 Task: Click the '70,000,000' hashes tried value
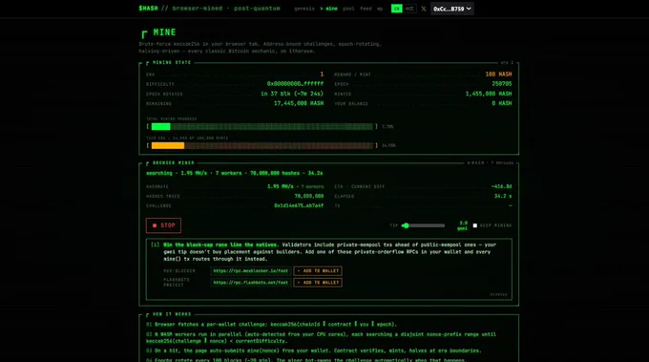(x=309, y=196)
